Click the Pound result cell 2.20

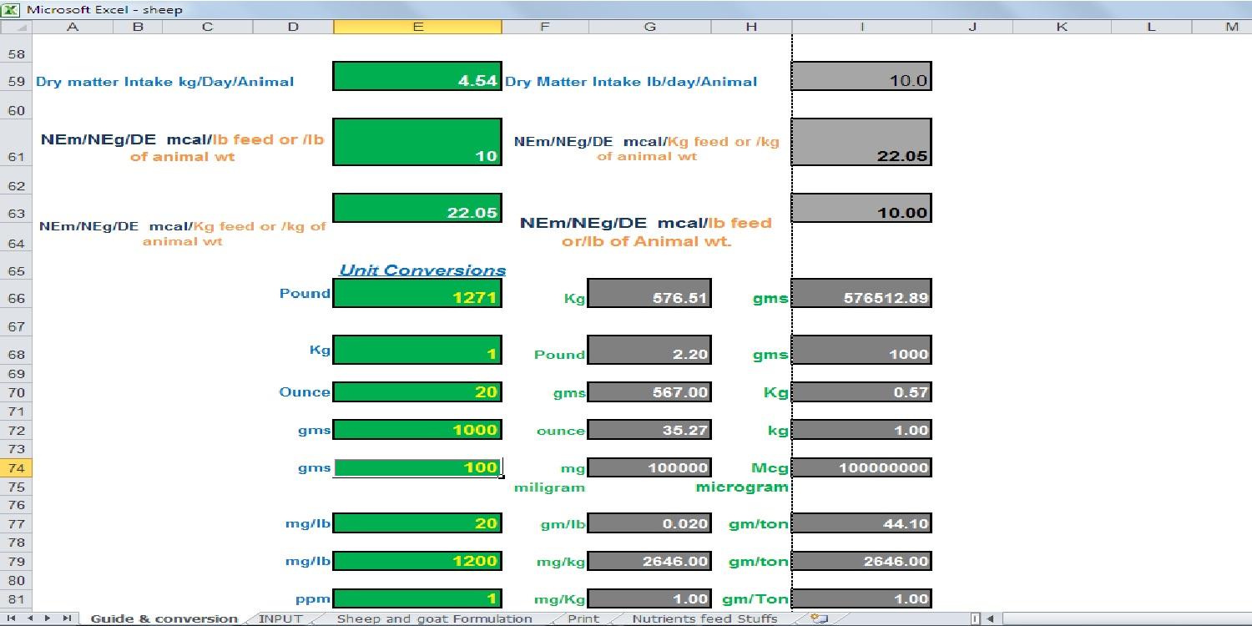pyautogui.click(x=649, y=350)
